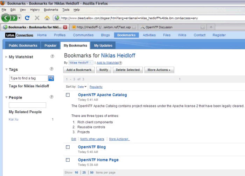This screenshot has height=176, width=245.
Task: Open the navigation history dropdown arrow
Action: coord(19,18)
